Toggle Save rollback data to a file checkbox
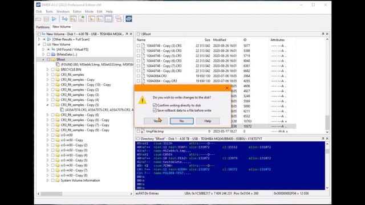The width and height of the screenshot is (365, 205). (155, 110)
